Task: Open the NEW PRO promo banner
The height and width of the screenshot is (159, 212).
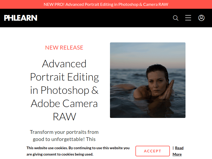Action: coord(106,5)
